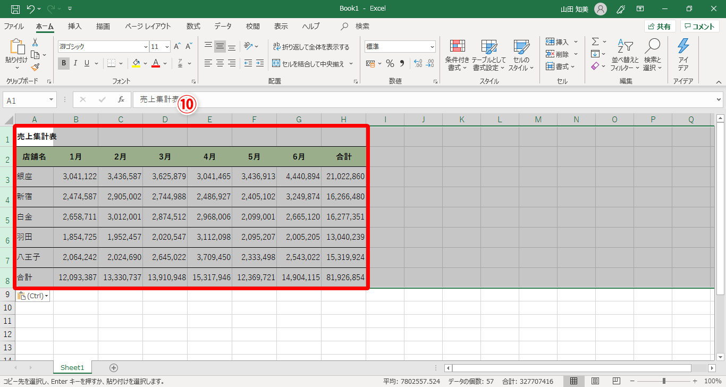Switch to the ページ レイアウト tab
This screenshot has height=387, width=726.
click(148, 26)
